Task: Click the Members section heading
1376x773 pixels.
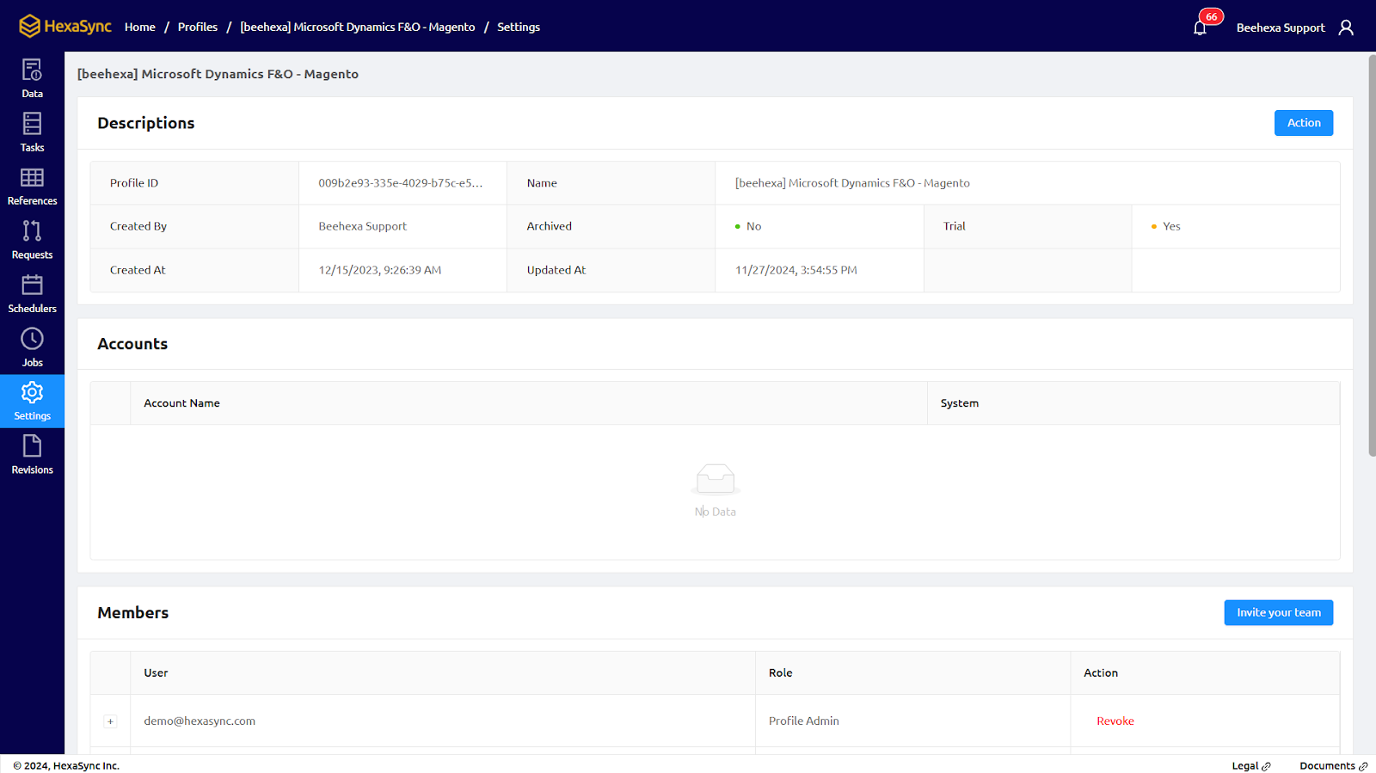Action: pyautogui.click(x=133, y=613)
